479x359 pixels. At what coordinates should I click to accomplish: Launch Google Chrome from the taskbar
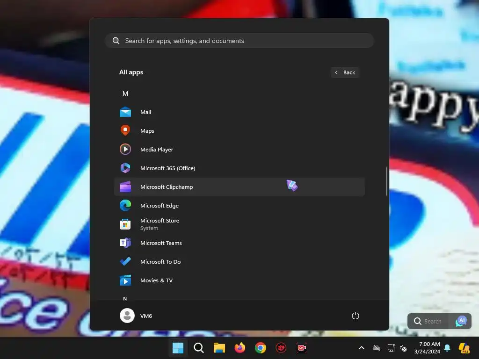(261, 348)
